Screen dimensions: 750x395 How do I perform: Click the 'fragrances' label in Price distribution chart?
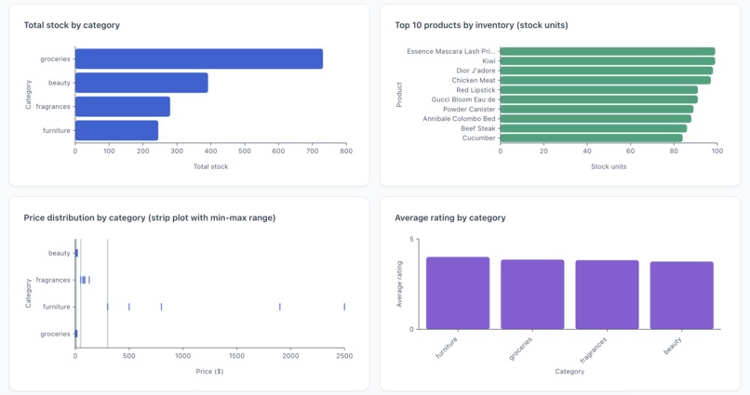[53, 280]
